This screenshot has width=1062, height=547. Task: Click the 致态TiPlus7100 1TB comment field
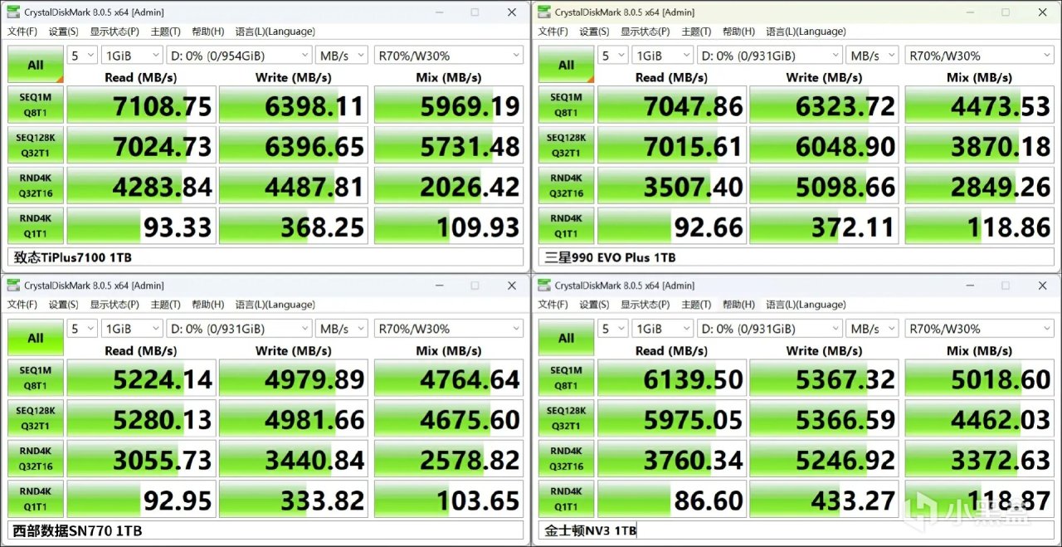[x=266, y=257]
